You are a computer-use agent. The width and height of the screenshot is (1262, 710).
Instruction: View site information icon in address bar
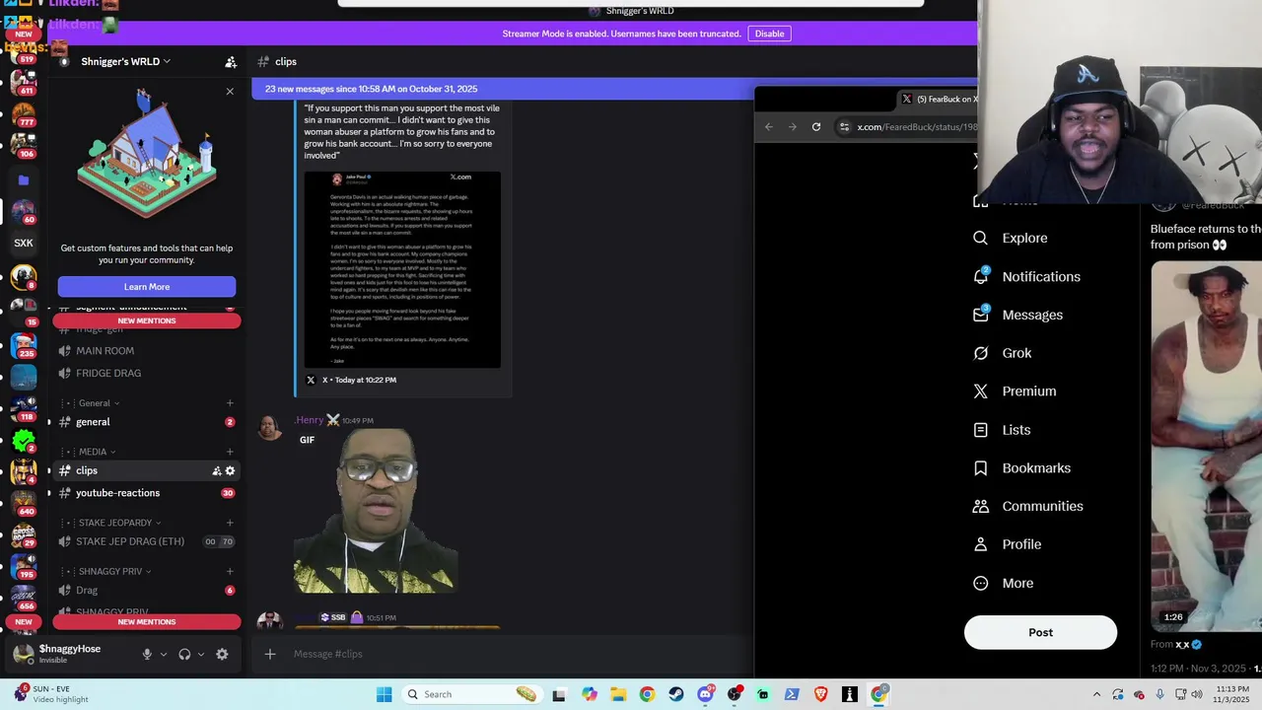click(844, 126)
